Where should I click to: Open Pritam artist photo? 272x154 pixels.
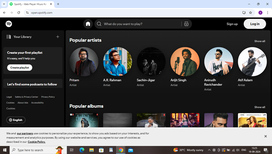pyautogui.click(x=84, y=62)
